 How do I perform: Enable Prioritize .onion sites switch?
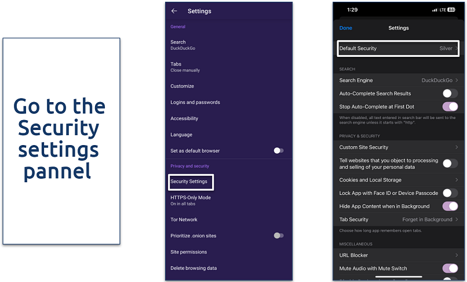[x=278, y=236]
